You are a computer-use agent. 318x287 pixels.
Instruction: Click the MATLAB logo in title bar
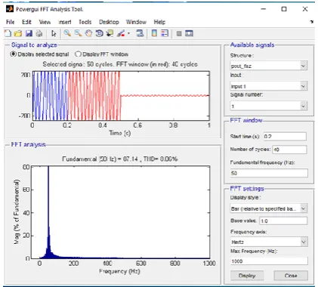(10, 9)
